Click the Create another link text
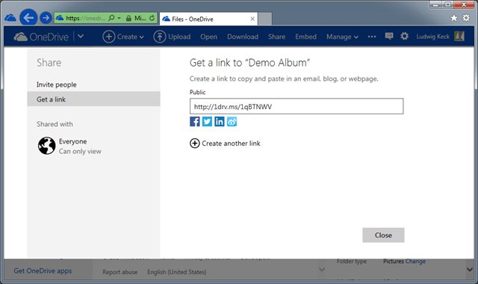Viewport: 478px width, 284px height. (231, 143)
